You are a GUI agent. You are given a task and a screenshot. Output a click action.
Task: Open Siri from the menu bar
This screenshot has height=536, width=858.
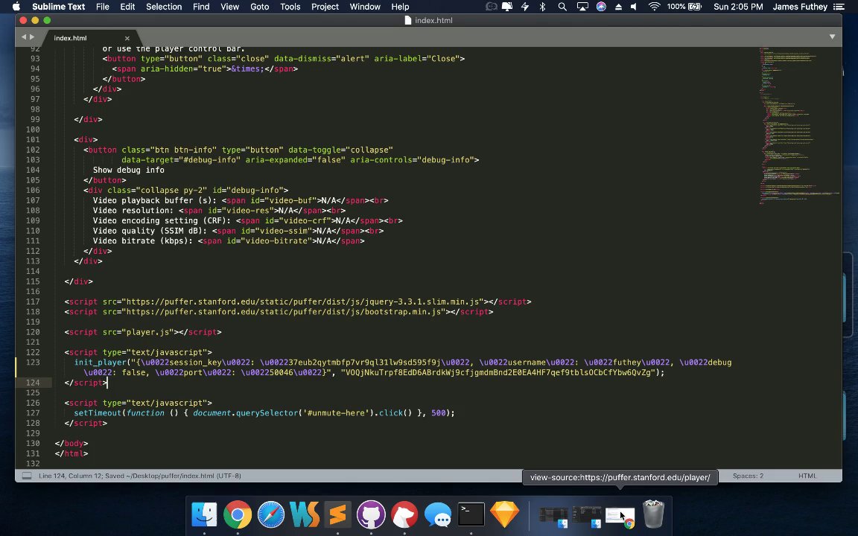601,7
